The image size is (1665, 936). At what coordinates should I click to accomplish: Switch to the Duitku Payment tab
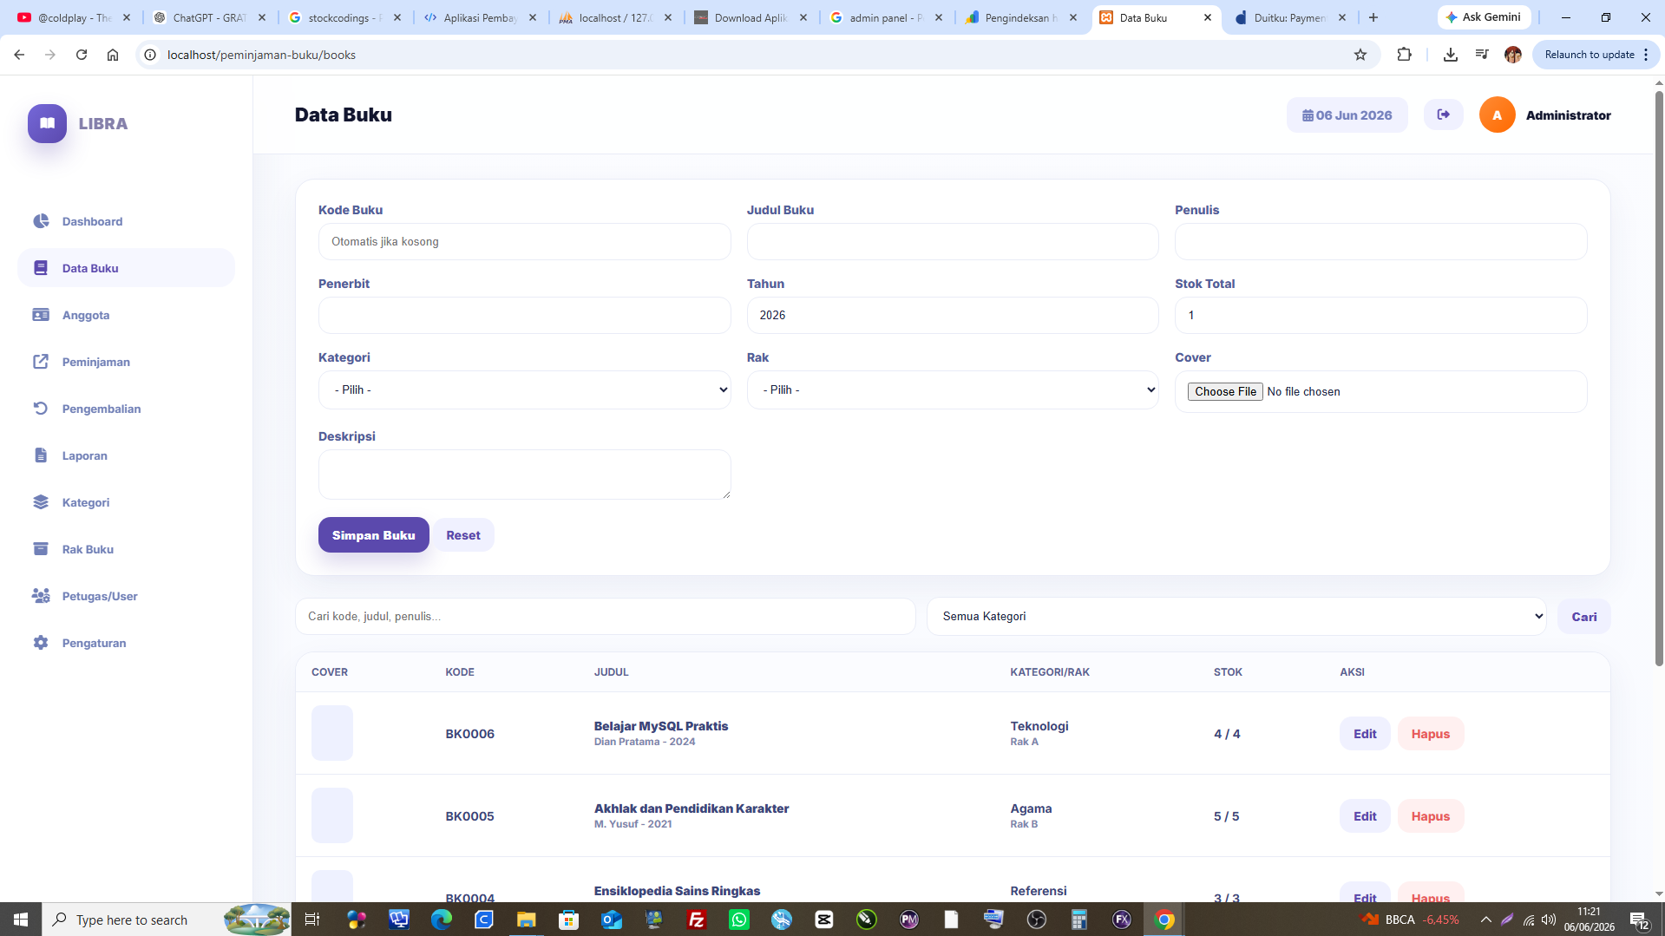[x=1290, y=17]
